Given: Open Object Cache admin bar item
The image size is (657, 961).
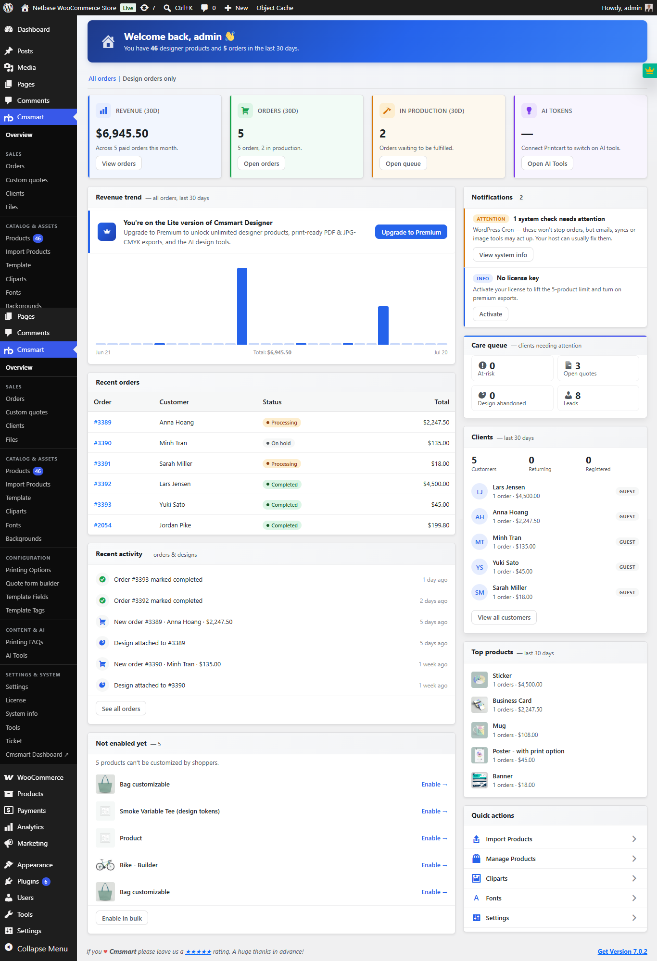Looking at the screenshot, I should (275, 8).
